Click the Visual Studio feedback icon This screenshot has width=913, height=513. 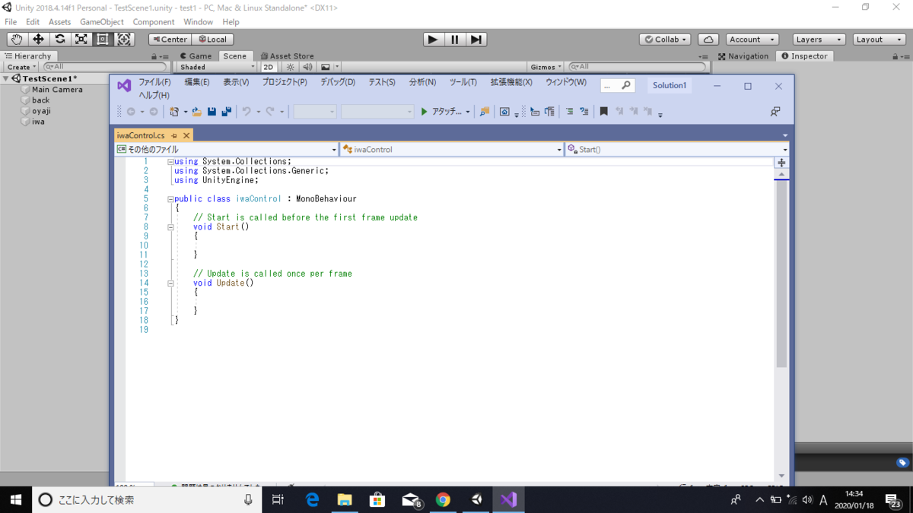[775, 112]
